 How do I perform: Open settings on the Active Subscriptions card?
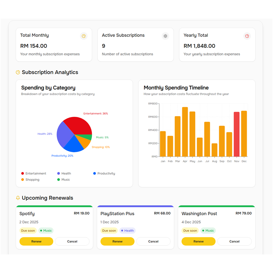(165, 36)
